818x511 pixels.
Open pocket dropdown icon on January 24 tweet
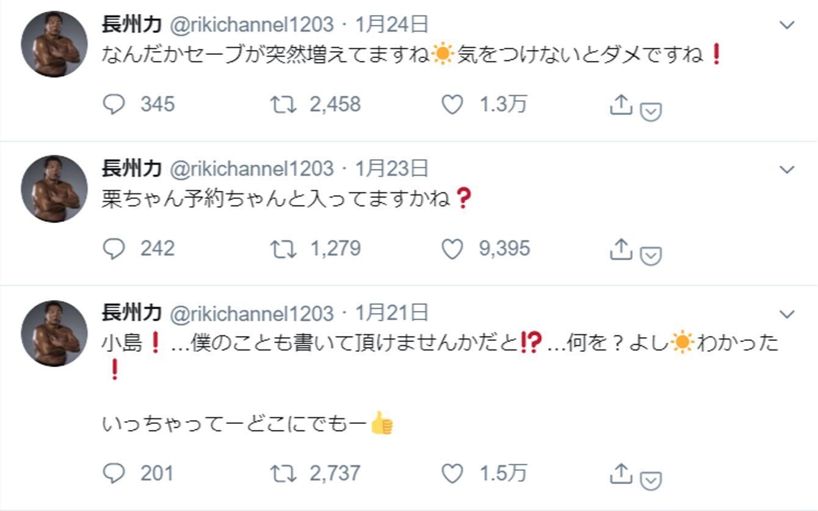click(651, 112)
